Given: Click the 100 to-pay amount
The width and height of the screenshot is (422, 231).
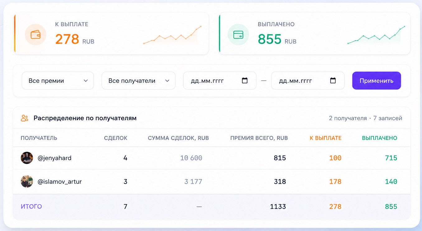Looking at the screenshot, I should point(335,158).
